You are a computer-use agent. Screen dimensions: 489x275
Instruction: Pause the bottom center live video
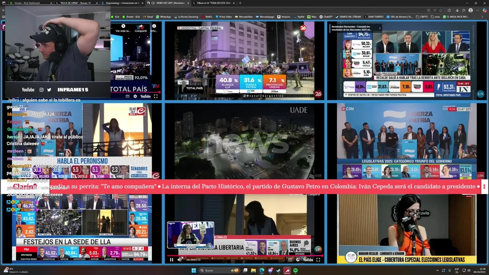pyautogui.click(x=172, y=260)
